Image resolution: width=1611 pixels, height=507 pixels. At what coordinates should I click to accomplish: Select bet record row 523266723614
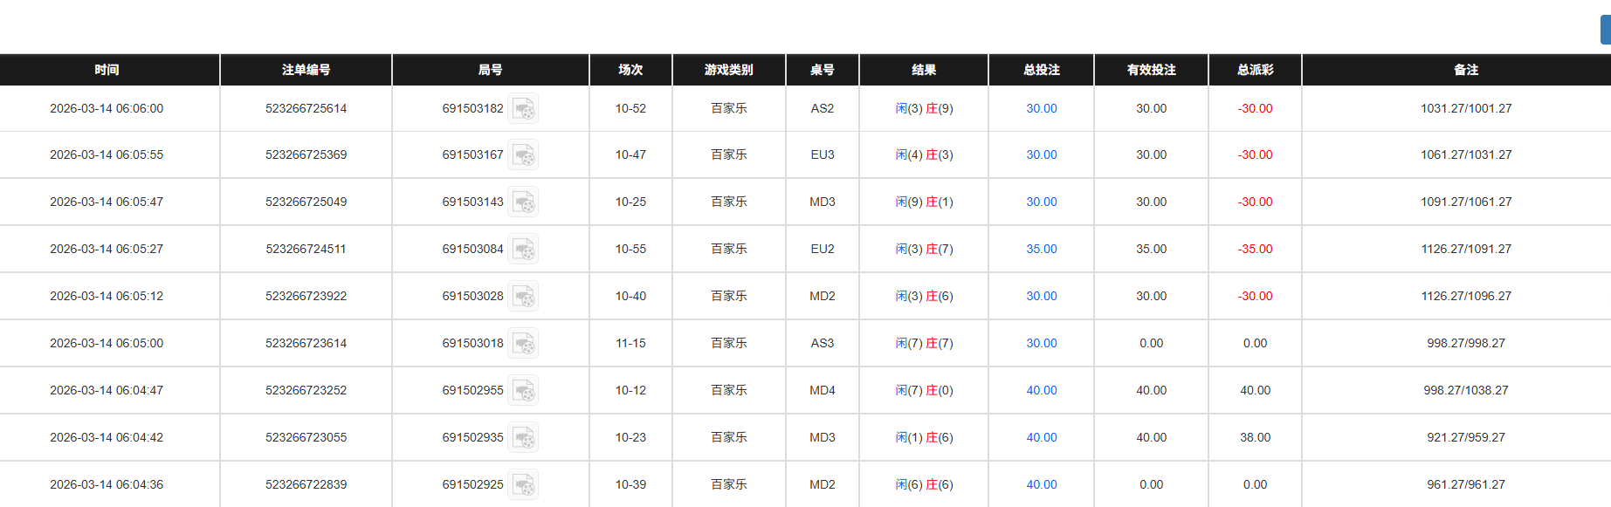pyautogui.click(x=306, y=343)
